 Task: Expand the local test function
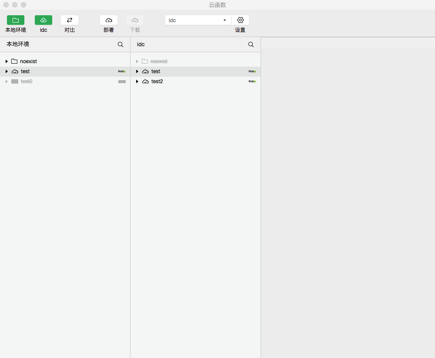point(7,71)
